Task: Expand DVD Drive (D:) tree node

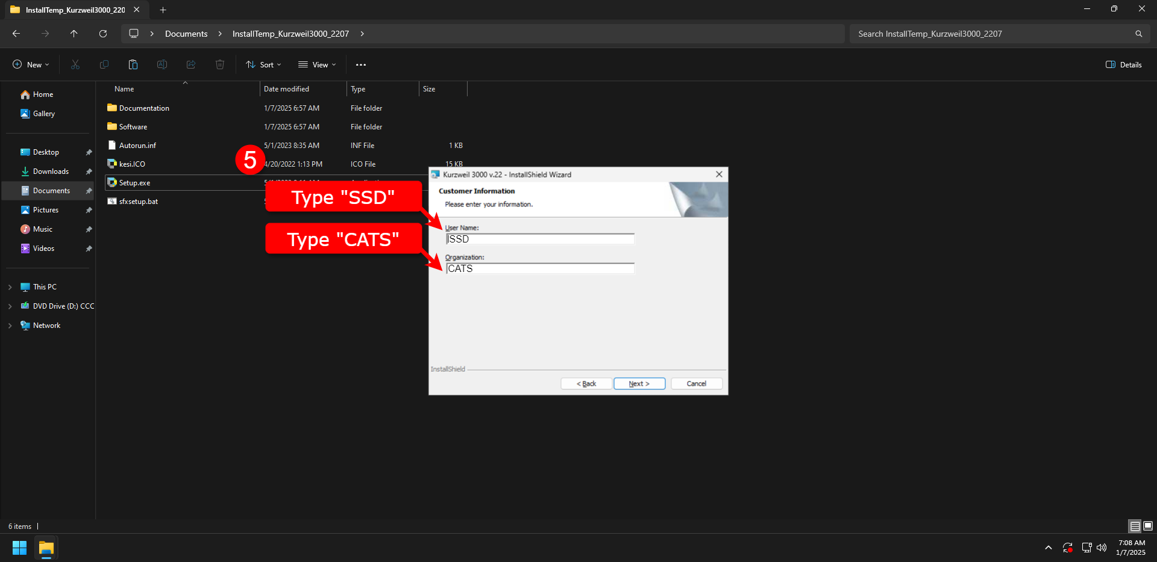Action: tap(10, 306)
